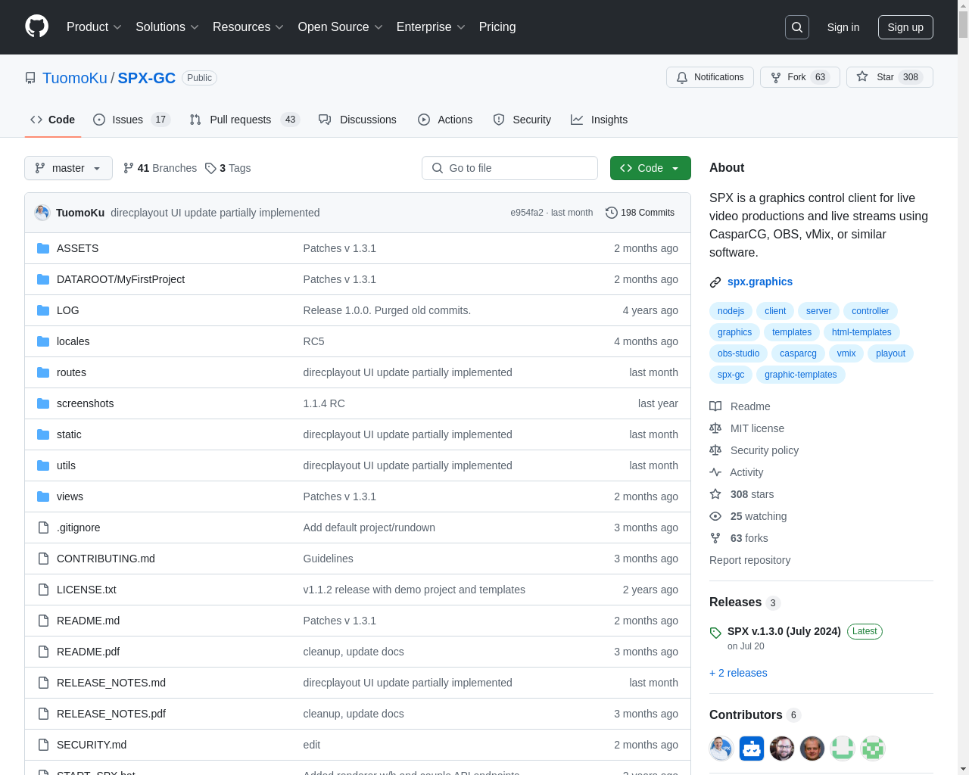Click the eye icon beside 25 watching
Viewport: 969px width, 775px height.
click(x=715, y=516)
